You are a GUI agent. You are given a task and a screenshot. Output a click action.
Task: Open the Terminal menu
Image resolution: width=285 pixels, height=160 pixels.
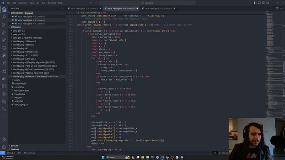click(x=52, y=3)
